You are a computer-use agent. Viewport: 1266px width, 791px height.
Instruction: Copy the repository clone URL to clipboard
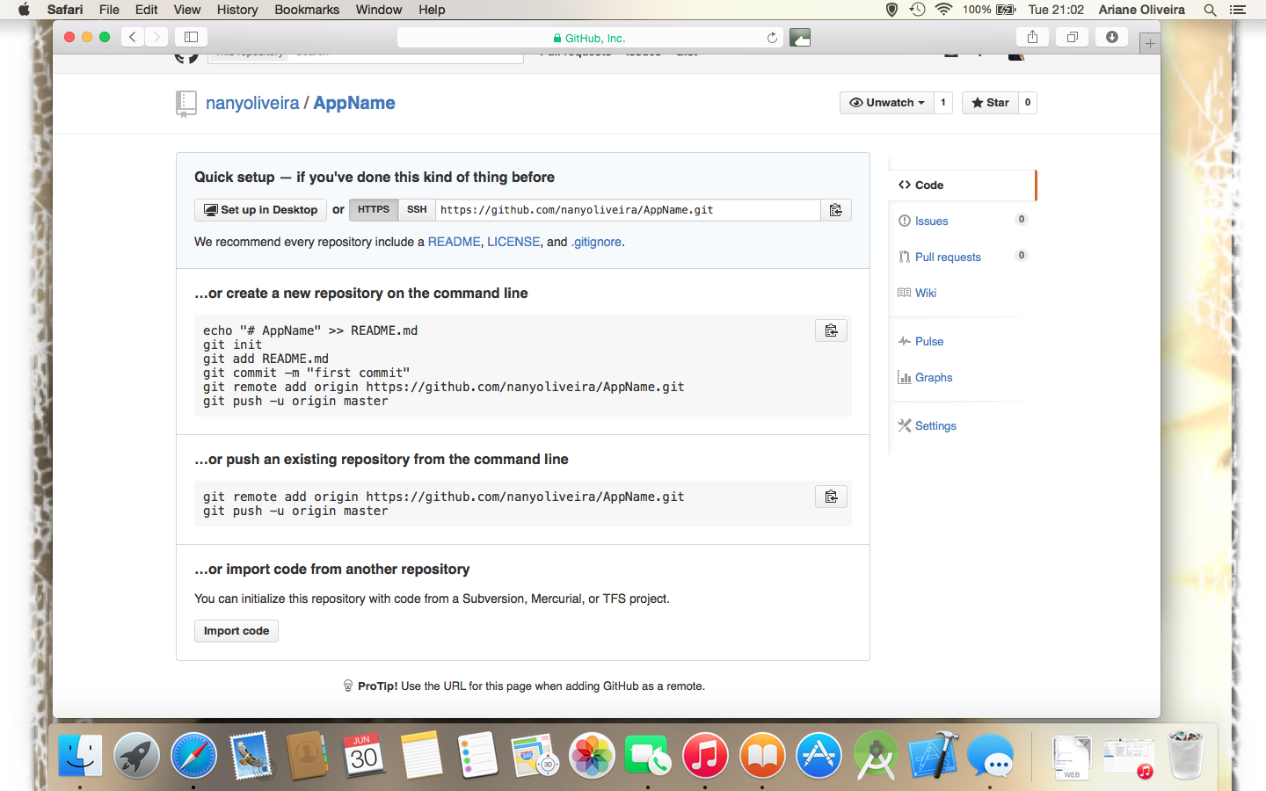835,210
